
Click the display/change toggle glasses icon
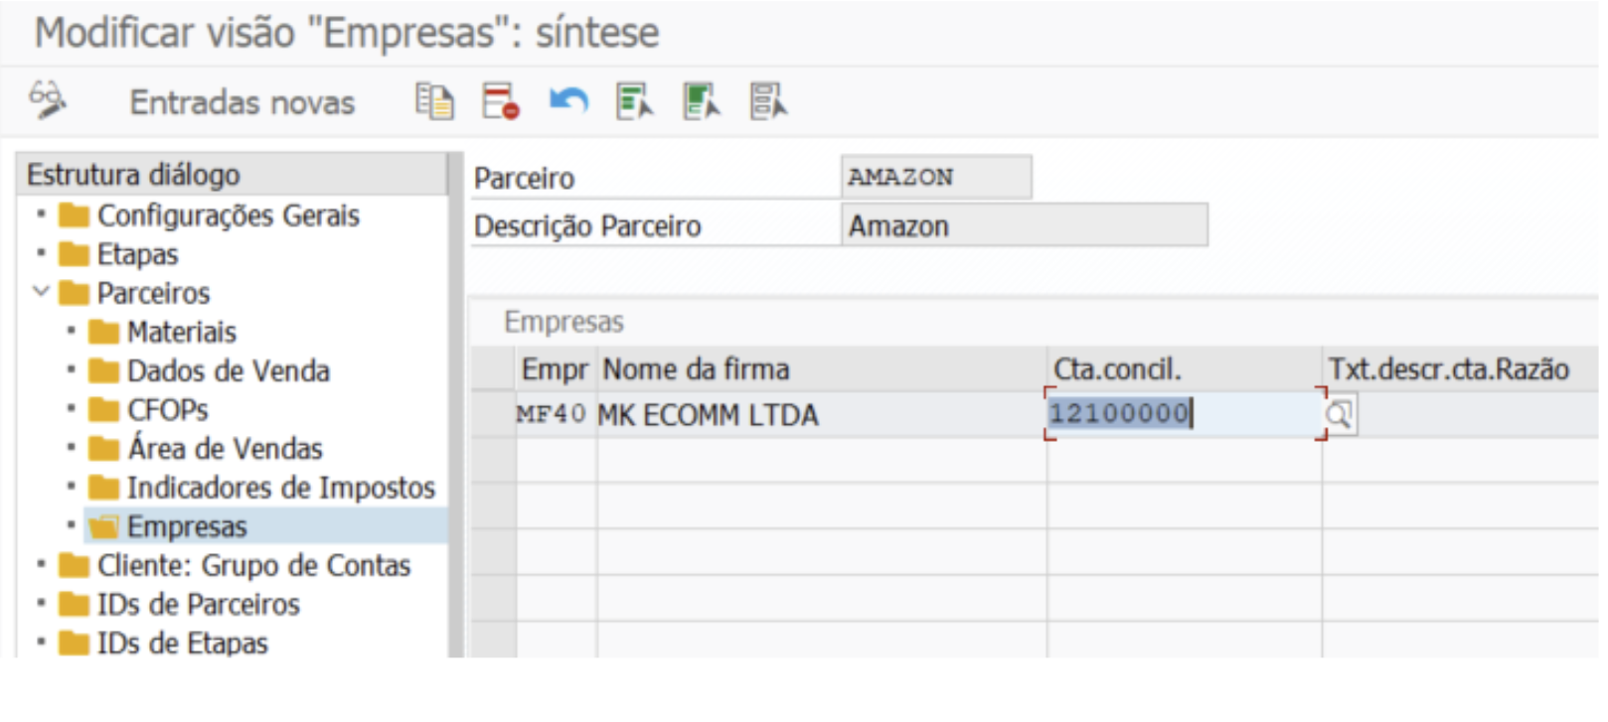[x=47, y=100]
